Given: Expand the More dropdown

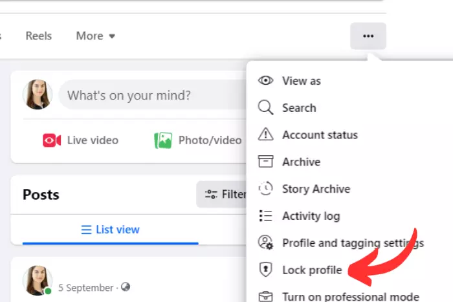Looking at the screenshot, I should [x=96, y=36].
